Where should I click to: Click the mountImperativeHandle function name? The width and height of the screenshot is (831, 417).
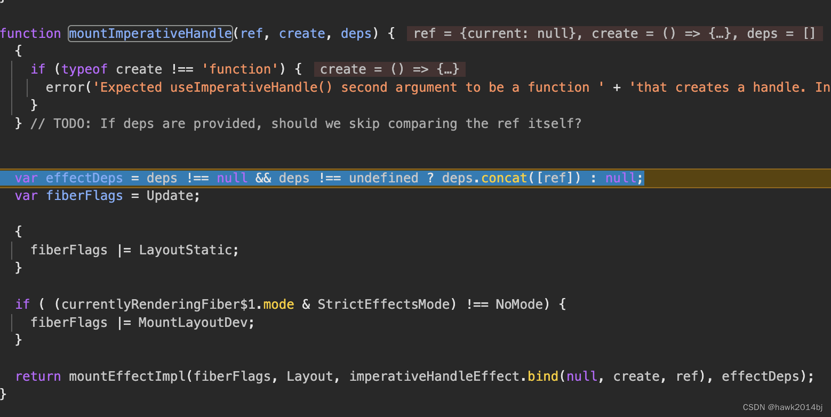click(x=150, y=34)
